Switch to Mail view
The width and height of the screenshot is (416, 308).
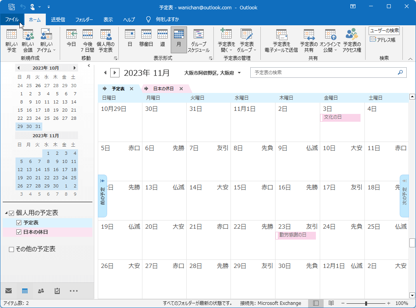(9, 291)
